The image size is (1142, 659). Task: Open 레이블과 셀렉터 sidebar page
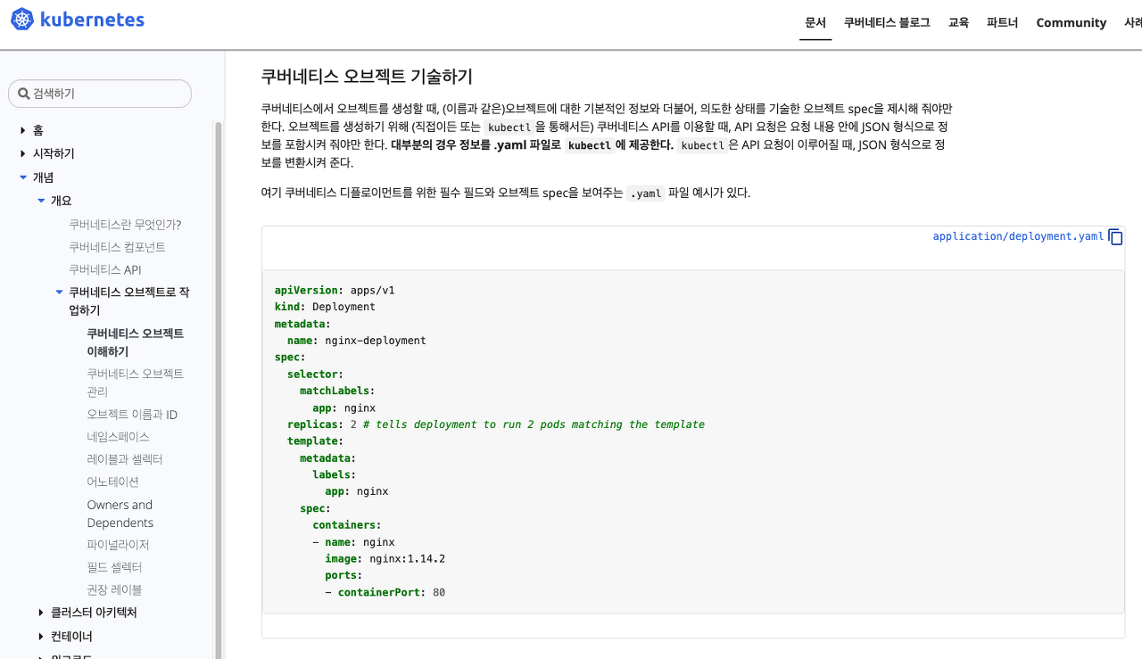125,459
